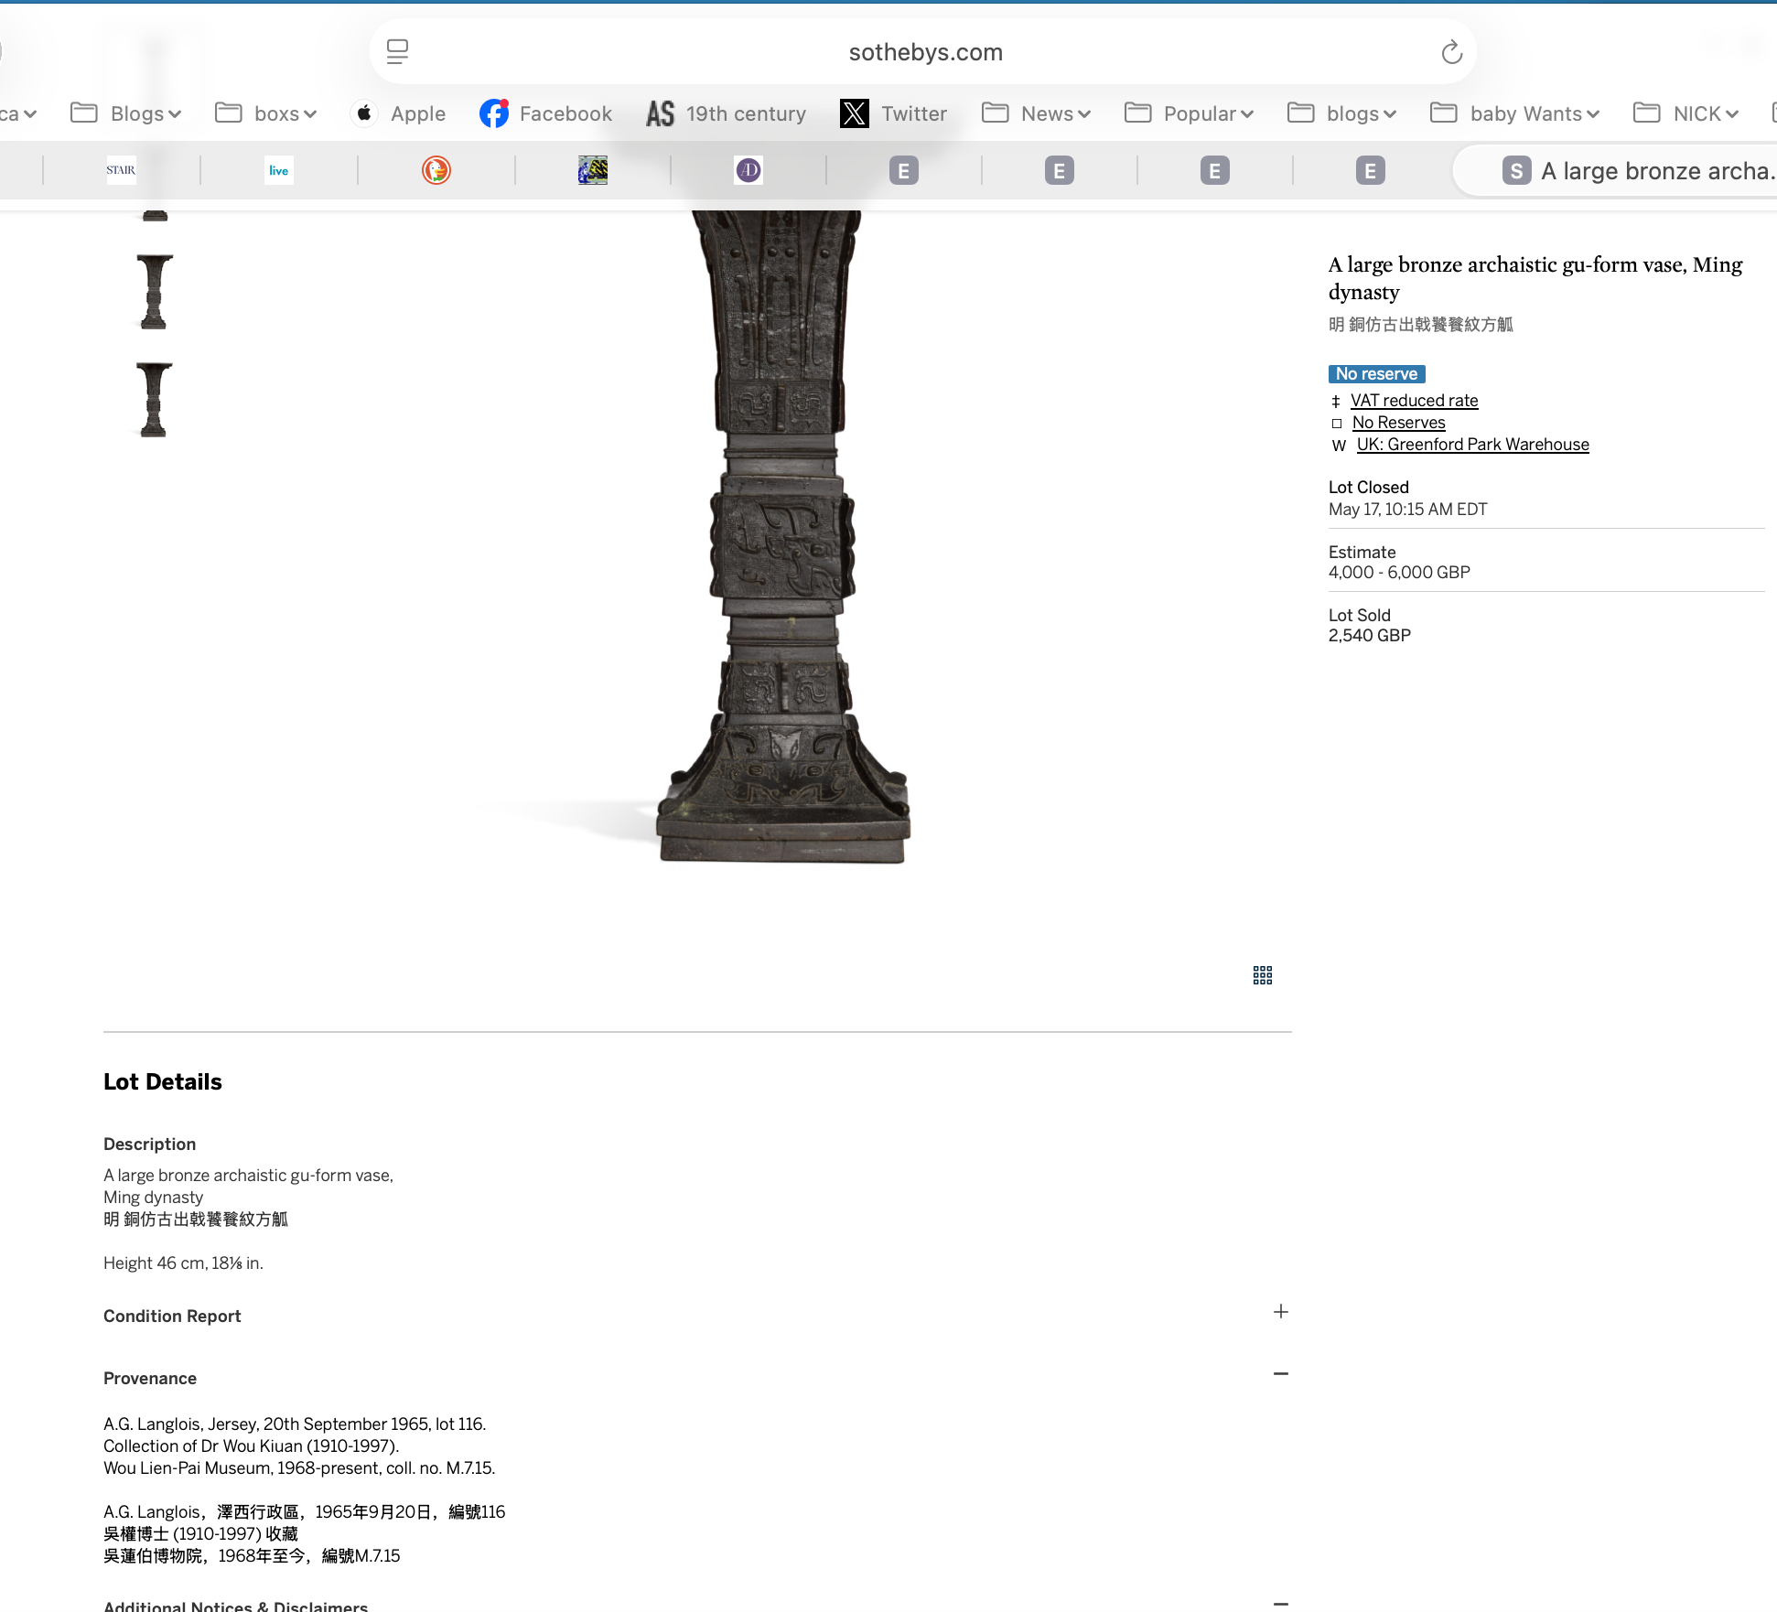Open the Apple bookmark

[x=398, y=113]
